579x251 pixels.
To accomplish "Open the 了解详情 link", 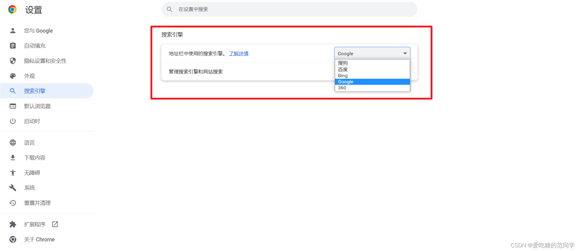I will (239, 53).
